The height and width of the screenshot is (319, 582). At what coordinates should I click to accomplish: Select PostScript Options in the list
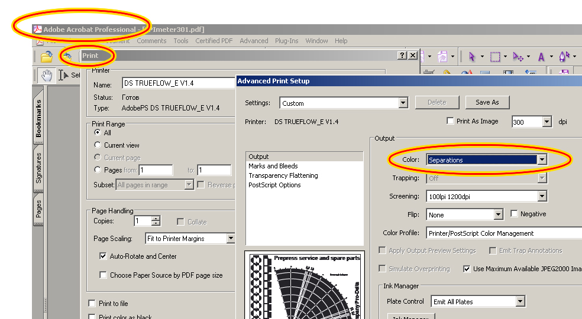coord(274,185)
